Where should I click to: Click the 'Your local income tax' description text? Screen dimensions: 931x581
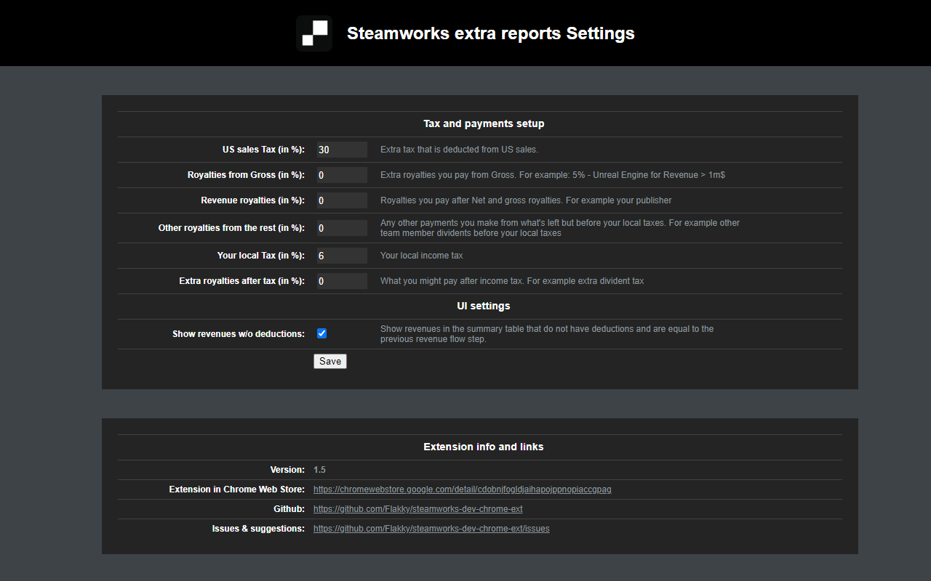coord(422,256)
